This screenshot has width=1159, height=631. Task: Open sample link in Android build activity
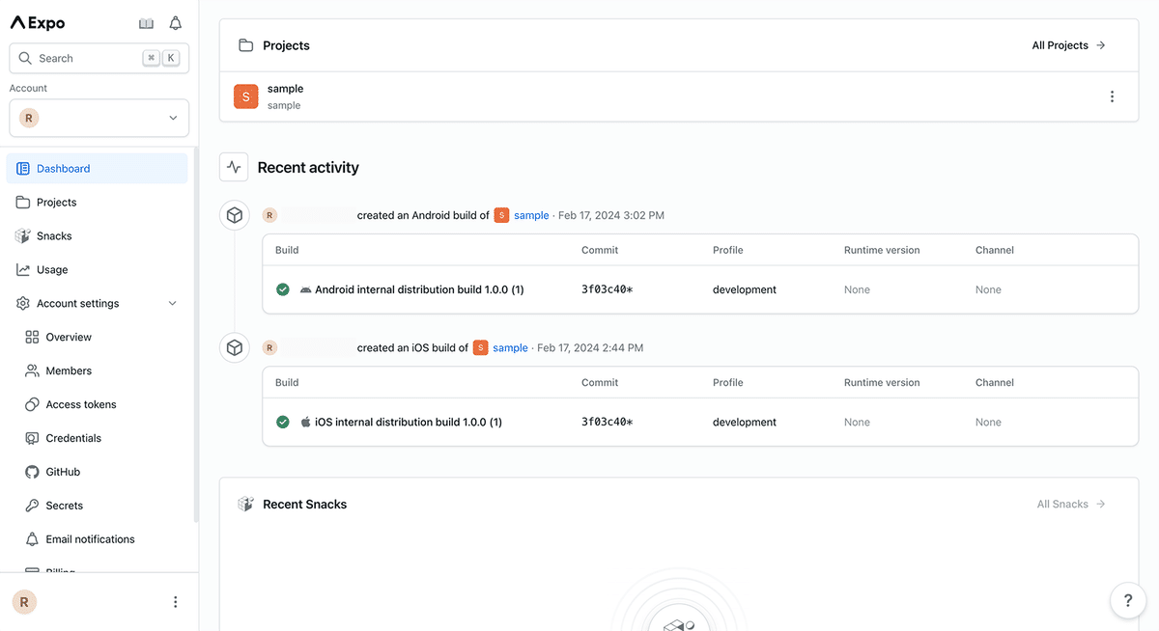pyautogui.click(x=531, y=215)
